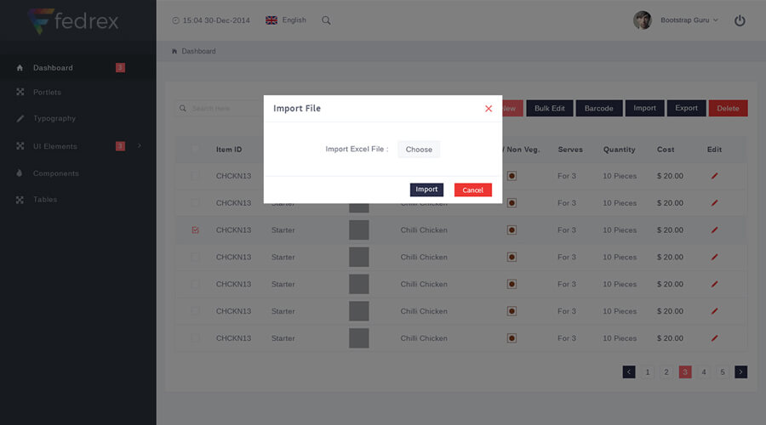Toggle the select-all checkbox in table header
Viewport: 766px width, 425px height.
196,149
